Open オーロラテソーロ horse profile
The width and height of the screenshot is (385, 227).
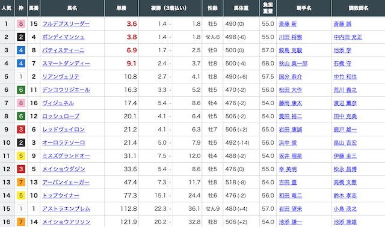(x=64, y=143)
